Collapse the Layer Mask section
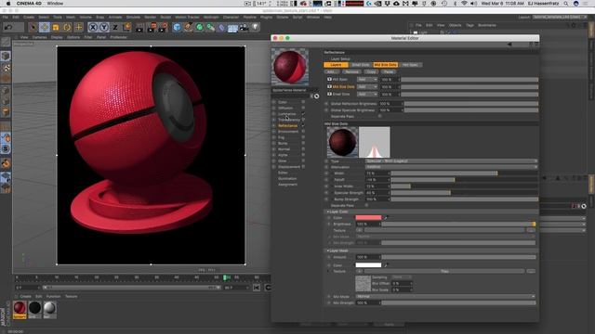Viewport: 595px width, 334px height. click(328, 250)
